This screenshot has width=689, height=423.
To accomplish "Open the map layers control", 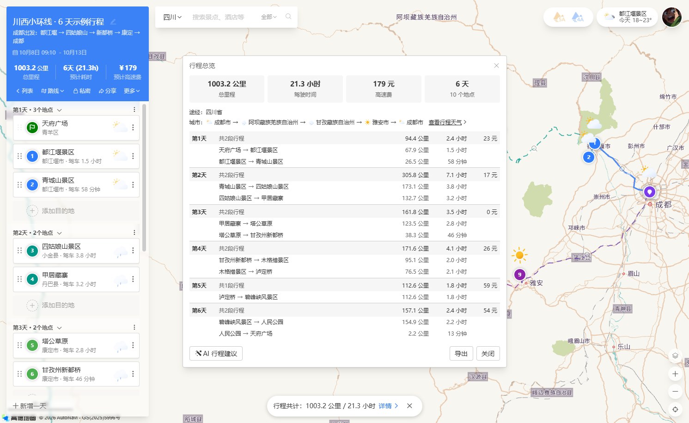I will pos(675,356).
